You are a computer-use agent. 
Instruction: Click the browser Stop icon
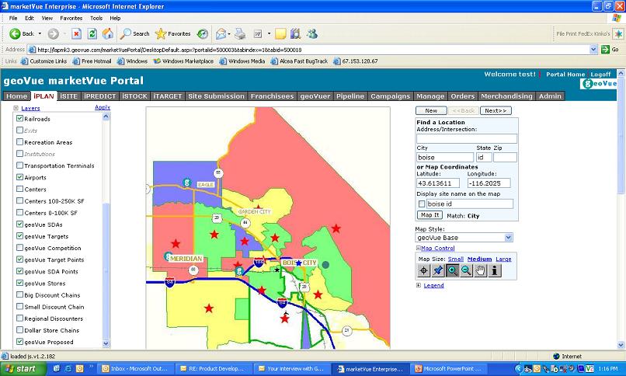click(76, 34)
